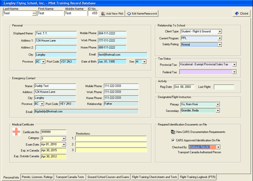Click the View CARS documentation icon
Screen dimensions: 253x181
tap(173, 132)
